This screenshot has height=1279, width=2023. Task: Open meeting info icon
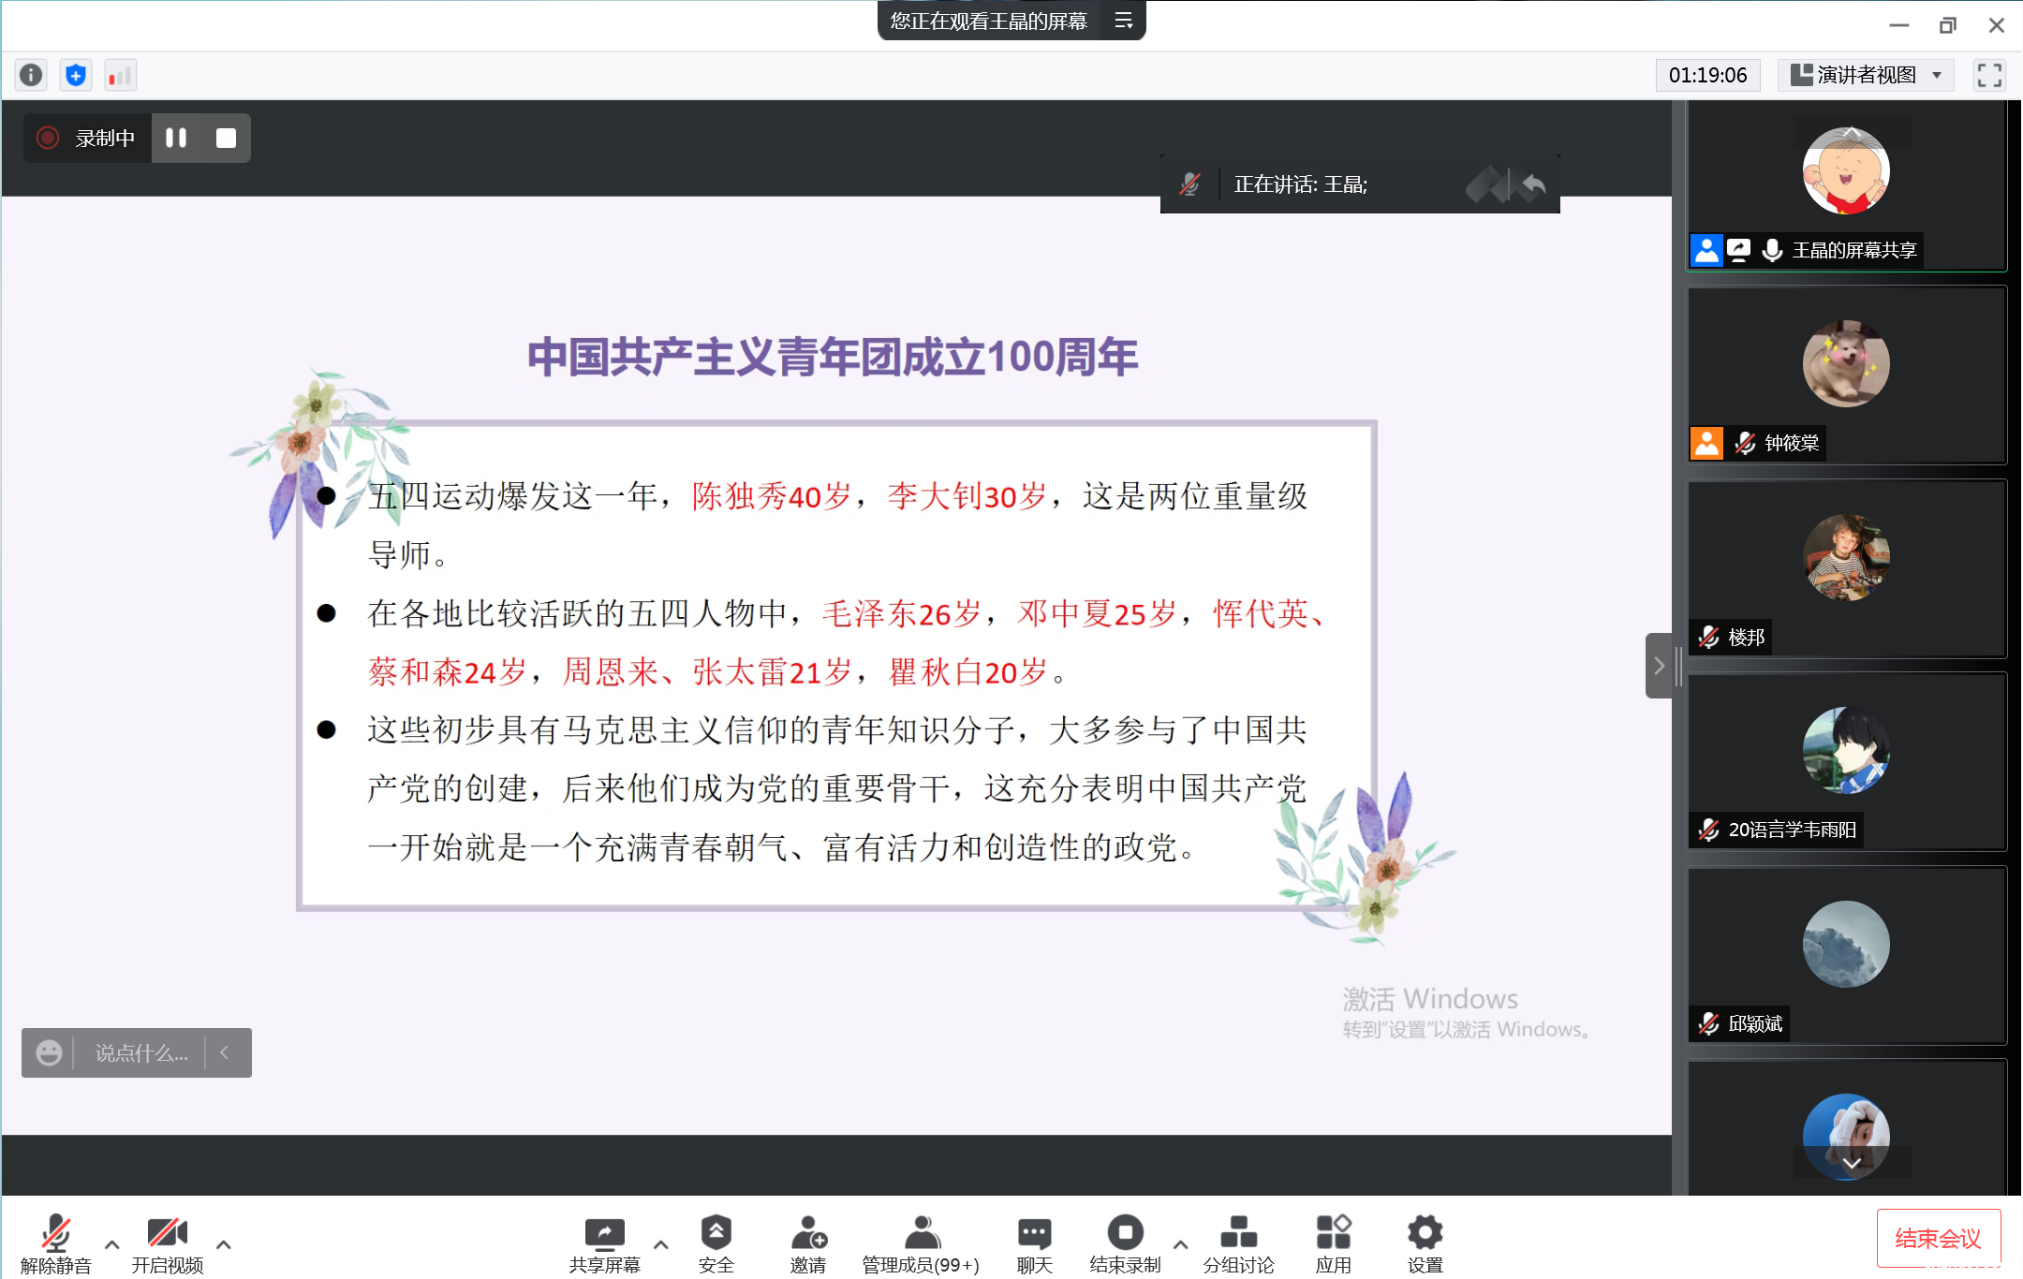click(x=31, y=75)
